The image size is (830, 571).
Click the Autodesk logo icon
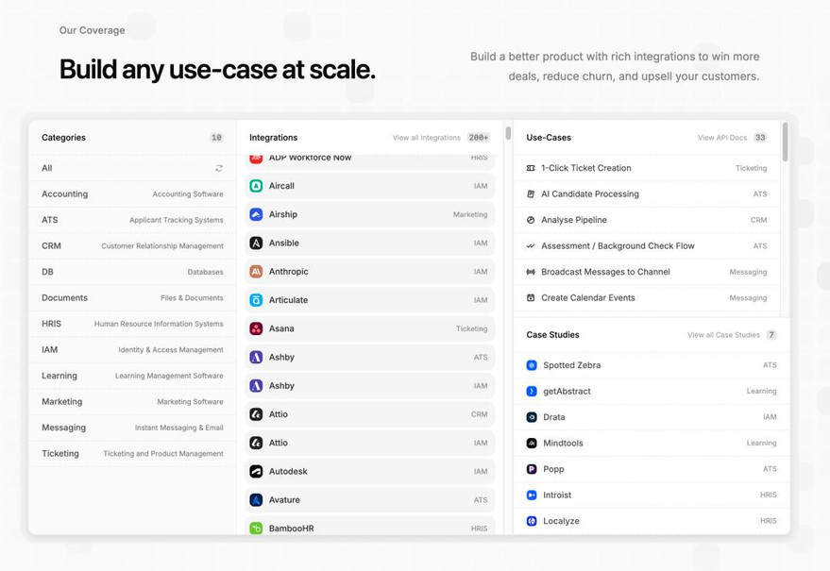click(x=256, y=471)
